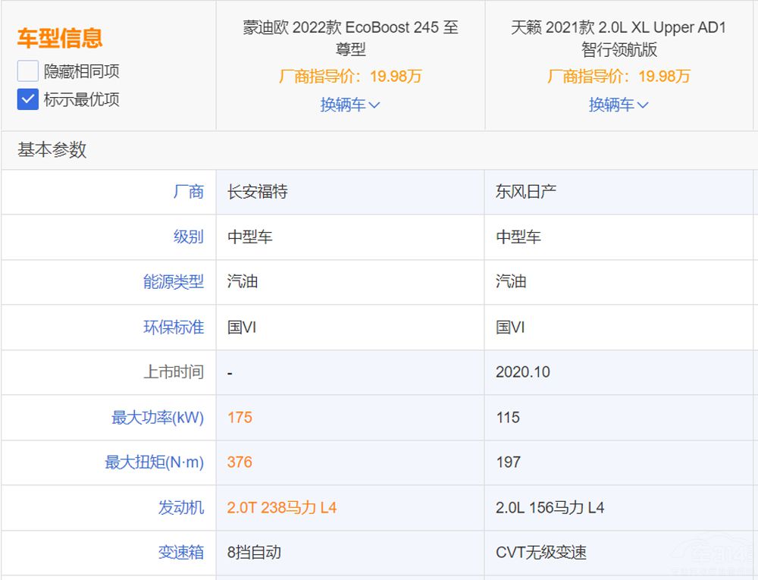Select the 变速箱 row label
758x580 pixels.
click(180, 553)
